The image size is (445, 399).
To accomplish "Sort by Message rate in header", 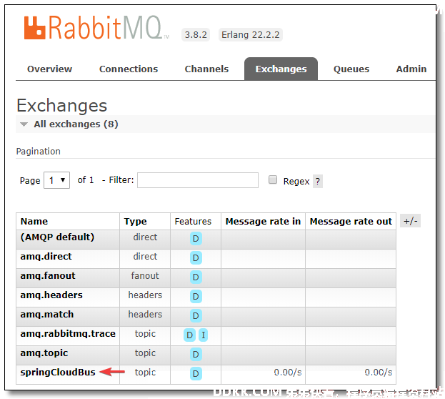I will point(263,222).
